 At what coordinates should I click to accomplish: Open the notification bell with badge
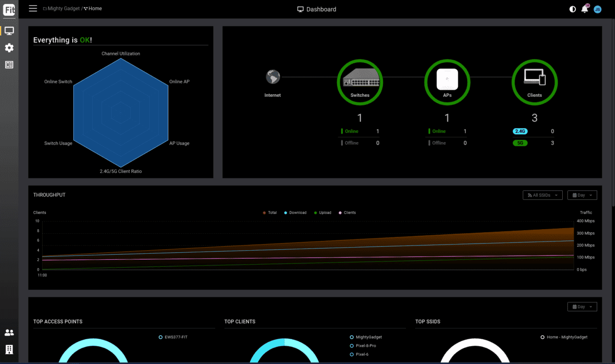[x=584, y=9]
